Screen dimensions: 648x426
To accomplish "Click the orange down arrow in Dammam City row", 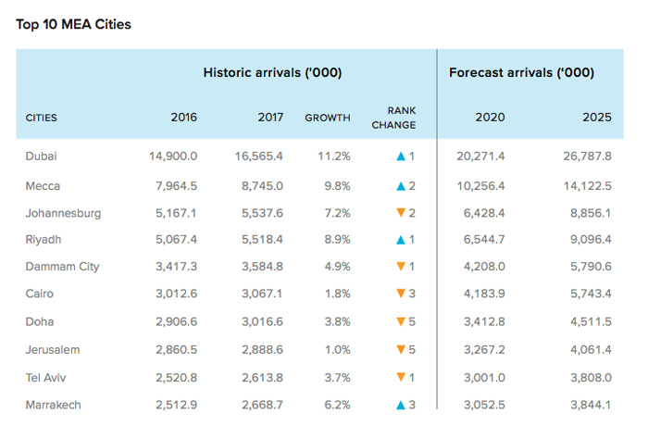I will click(401, 266).
